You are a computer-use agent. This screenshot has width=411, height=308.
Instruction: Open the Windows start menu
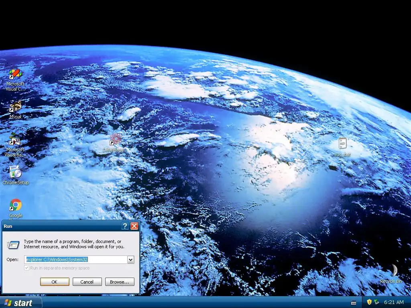pyautogui.click(x=20, y=302)
